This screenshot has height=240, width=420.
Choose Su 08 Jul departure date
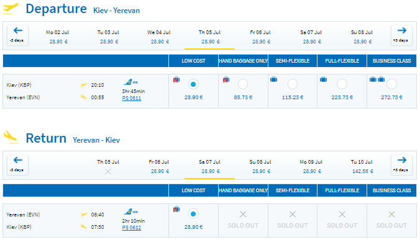(x=362, y=37)
